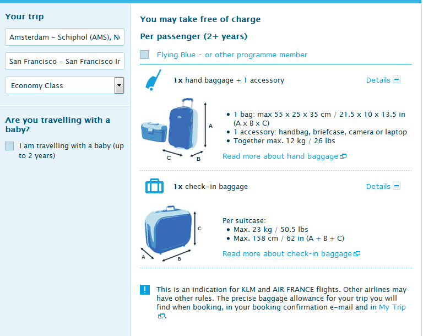Open Read more about check-in baggage link
The height and width of the screenshot is (336, 434).
pos(287,254)
